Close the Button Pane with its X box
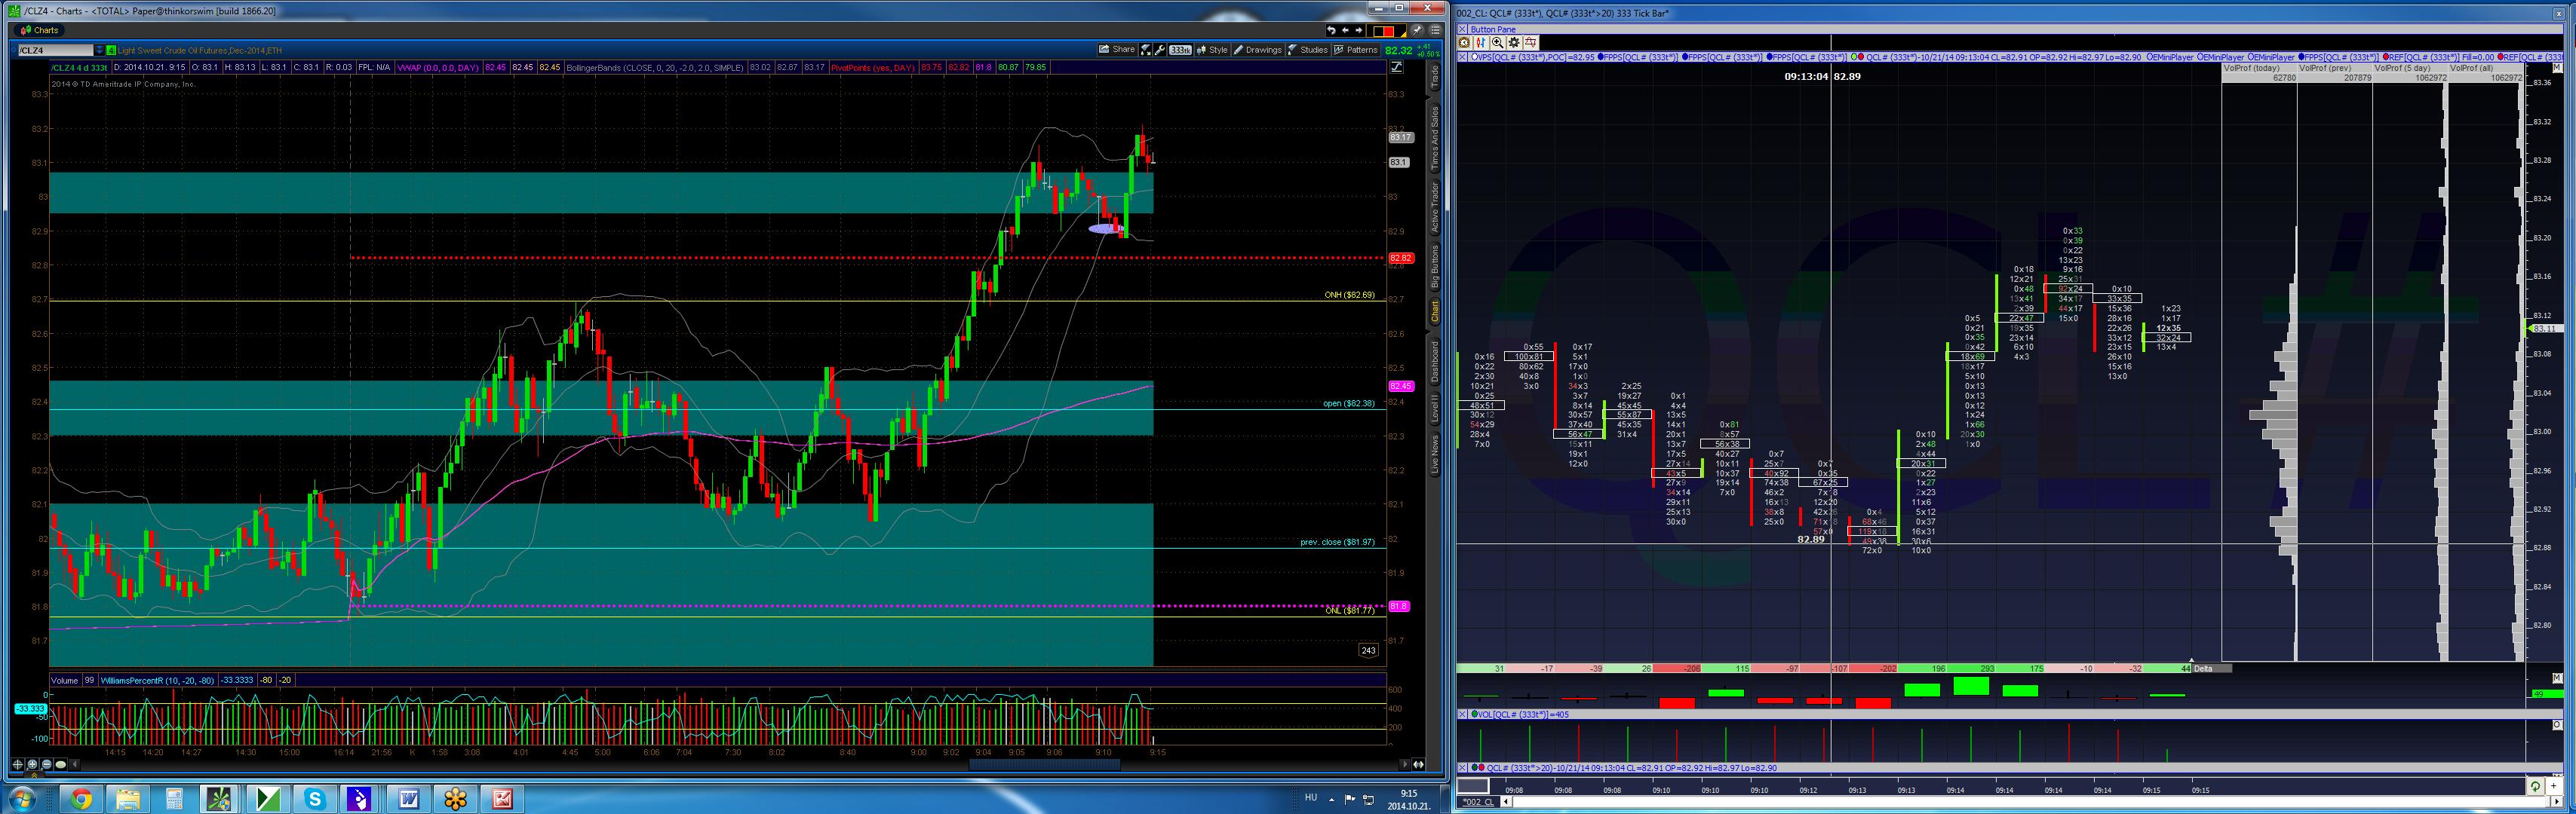This screenshot has height=814, width=2576. point(1463,29)
